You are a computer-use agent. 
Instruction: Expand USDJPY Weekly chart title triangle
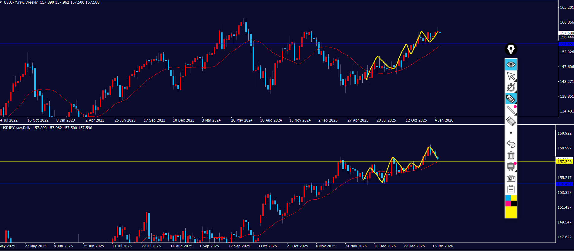(2, 2)
